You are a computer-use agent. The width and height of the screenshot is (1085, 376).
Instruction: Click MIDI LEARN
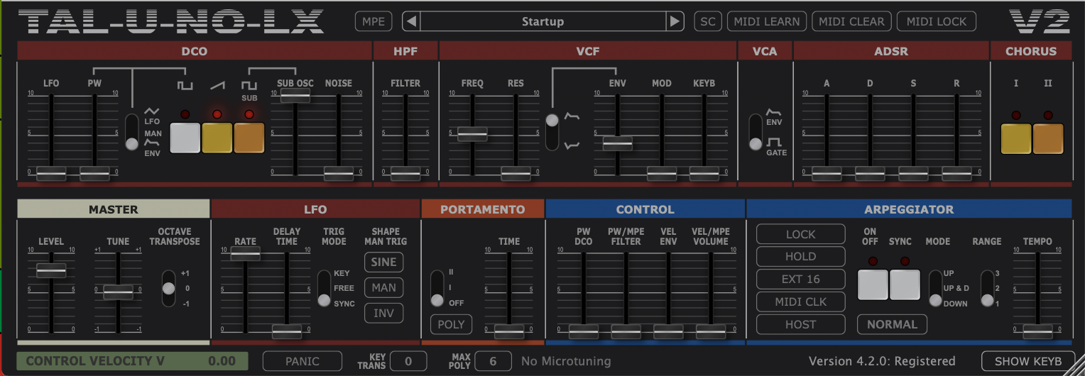click(x=767, y=21)
